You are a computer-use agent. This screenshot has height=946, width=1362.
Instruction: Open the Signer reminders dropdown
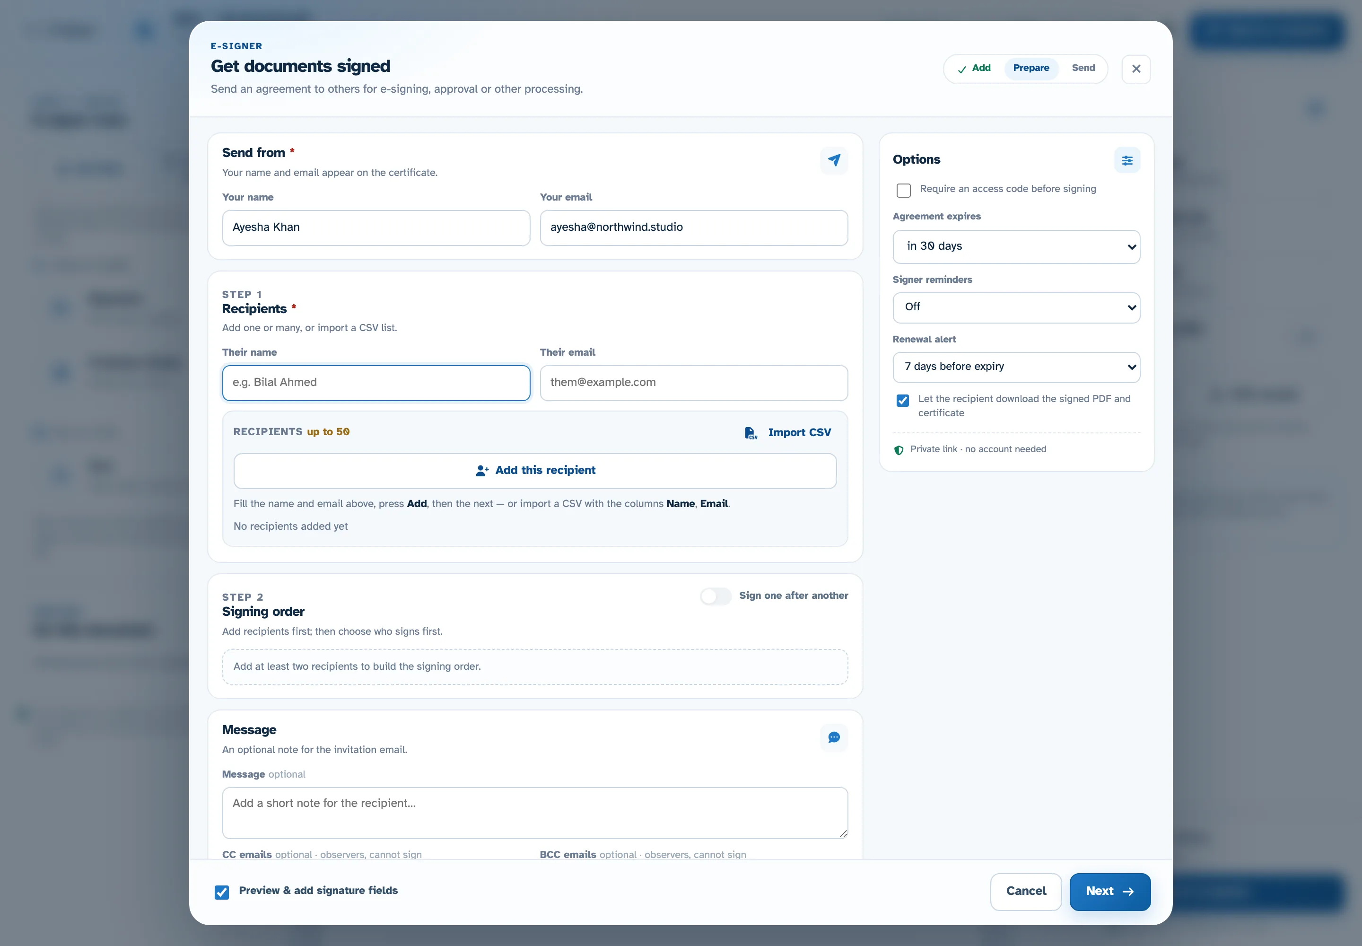[1016, 307]
